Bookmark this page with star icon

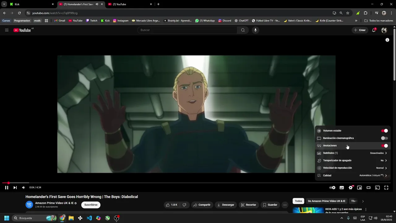348,13
